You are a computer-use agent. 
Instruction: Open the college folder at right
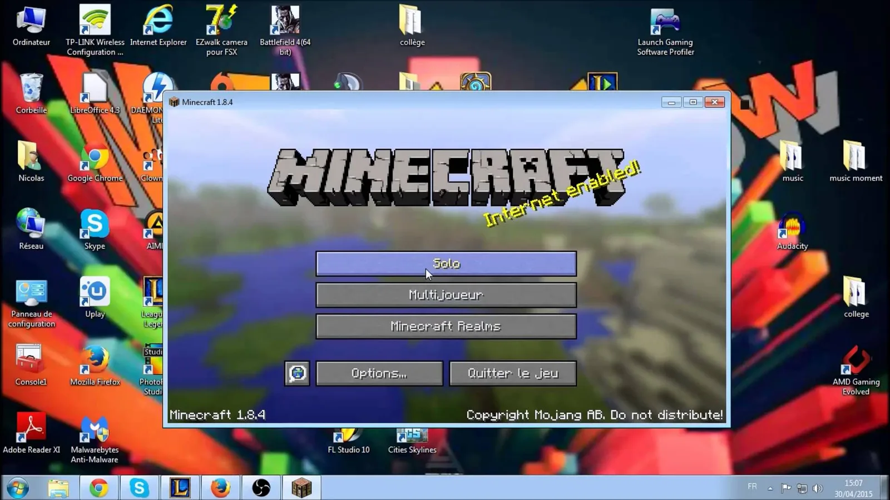(856, 297)
